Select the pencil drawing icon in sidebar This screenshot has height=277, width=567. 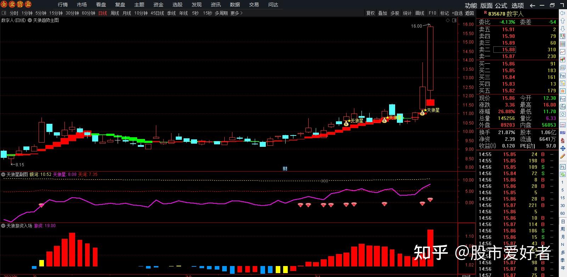562,156
